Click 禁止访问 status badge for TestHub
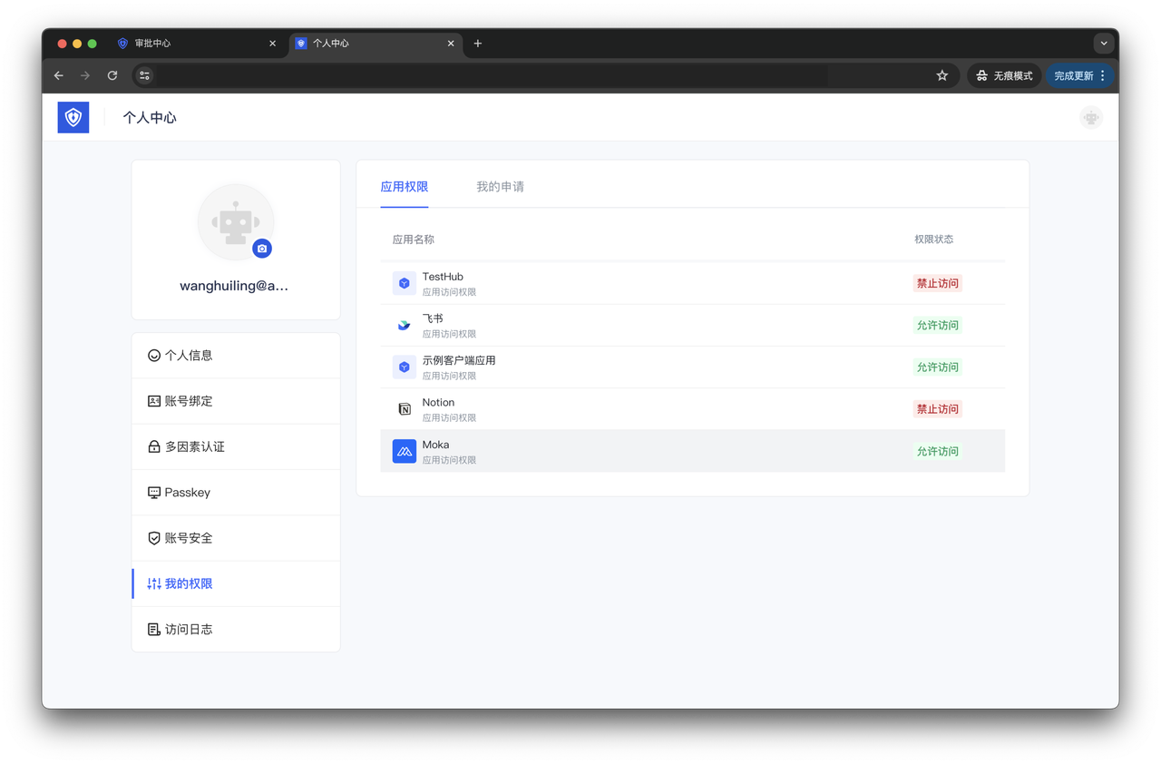This screenshot has width=1161, height=764. click(937, 283)
